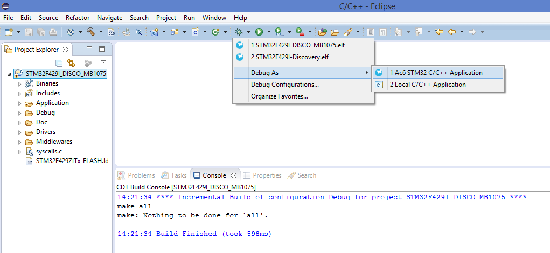Click the Open Type folder icon
The width and height of the screenshot is (550, 253).
pos(323,32)
